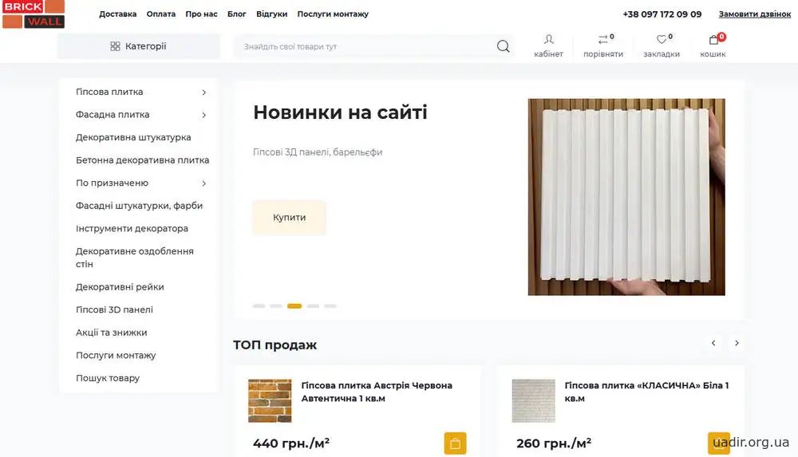The width and height of the screenshot is (798, 457).
Task: Open Послуги монтажу in top menu
Action: coord(333,14)
